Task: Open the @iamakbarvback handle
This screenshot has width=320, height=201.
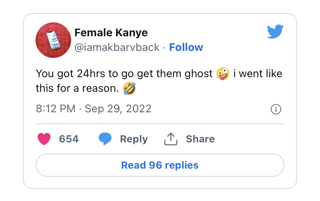Action: click(117, 47)
